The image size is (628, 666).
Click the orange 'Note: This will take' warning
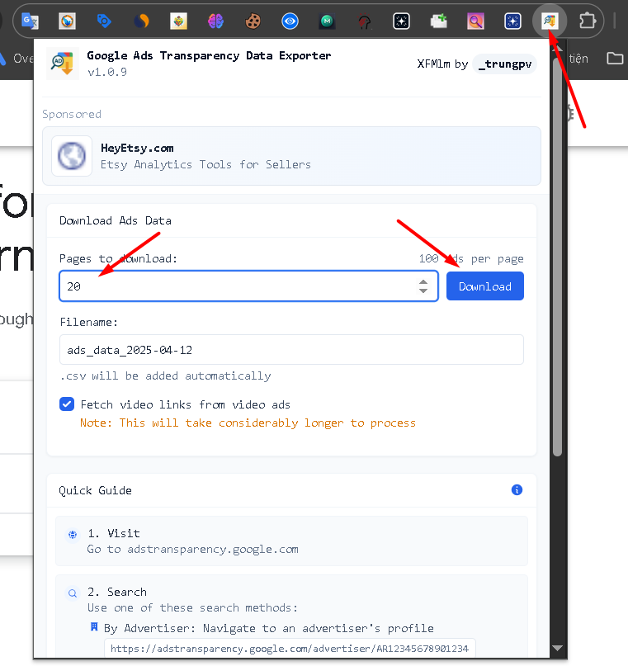[248, 423]
